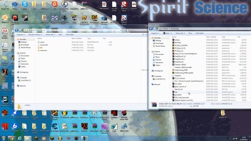
Task: Click the volume icon in system tray
Action: pos(236,139)
